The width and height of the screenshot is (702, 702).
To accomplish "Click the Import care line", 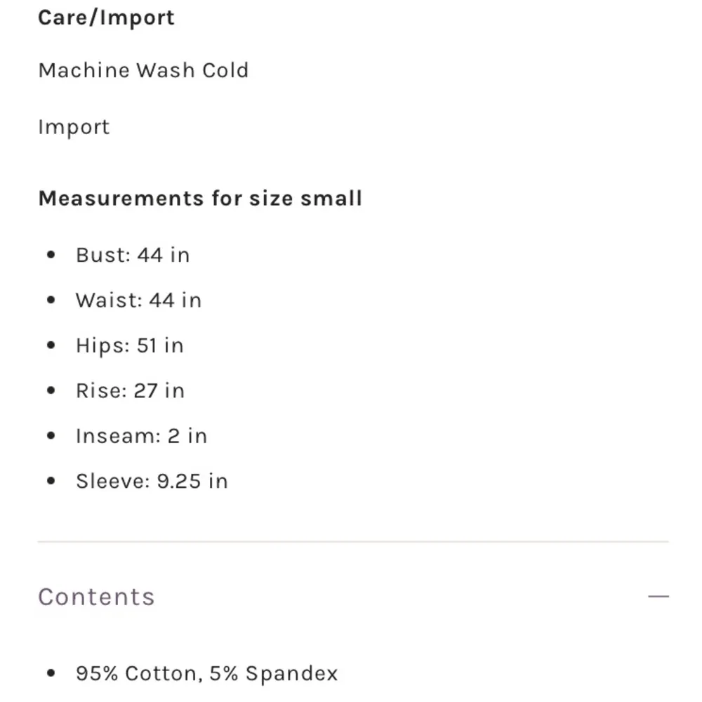I will (x=74, y=127).
